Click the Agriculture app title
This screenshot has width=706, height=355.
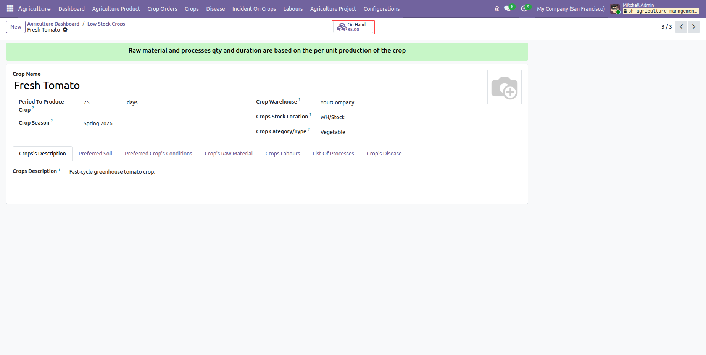[34, 8]
